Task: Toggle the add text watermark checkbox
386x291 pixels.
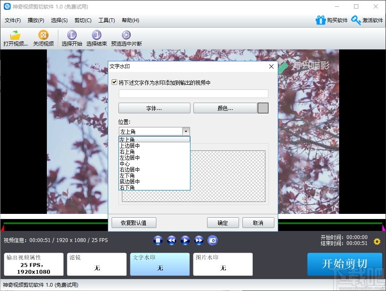Action: pyautogui.click(x=114, y=82)
